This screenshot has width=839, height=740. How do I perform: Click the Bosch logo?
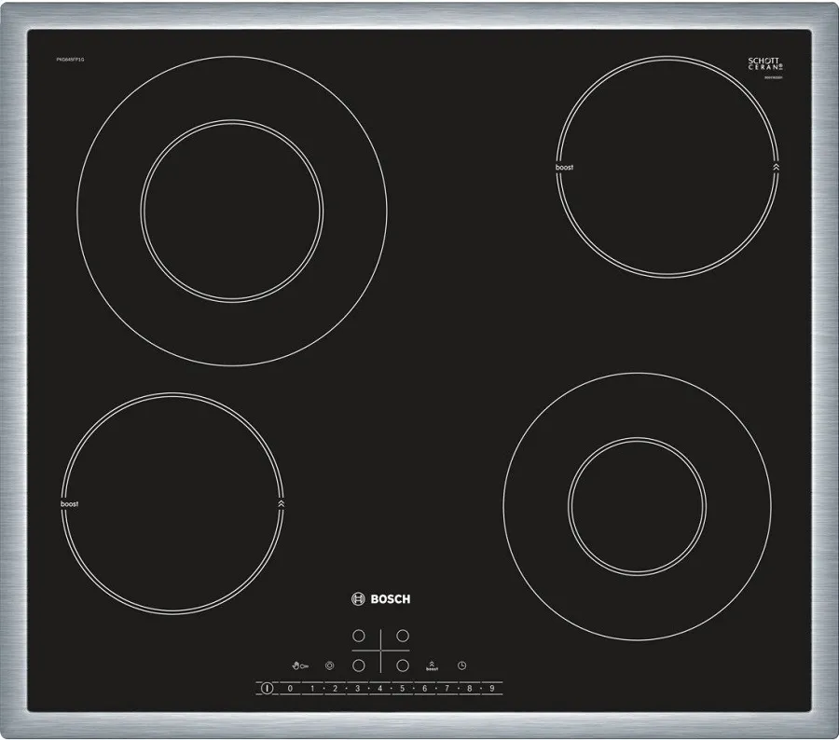[x=380, y=599]
